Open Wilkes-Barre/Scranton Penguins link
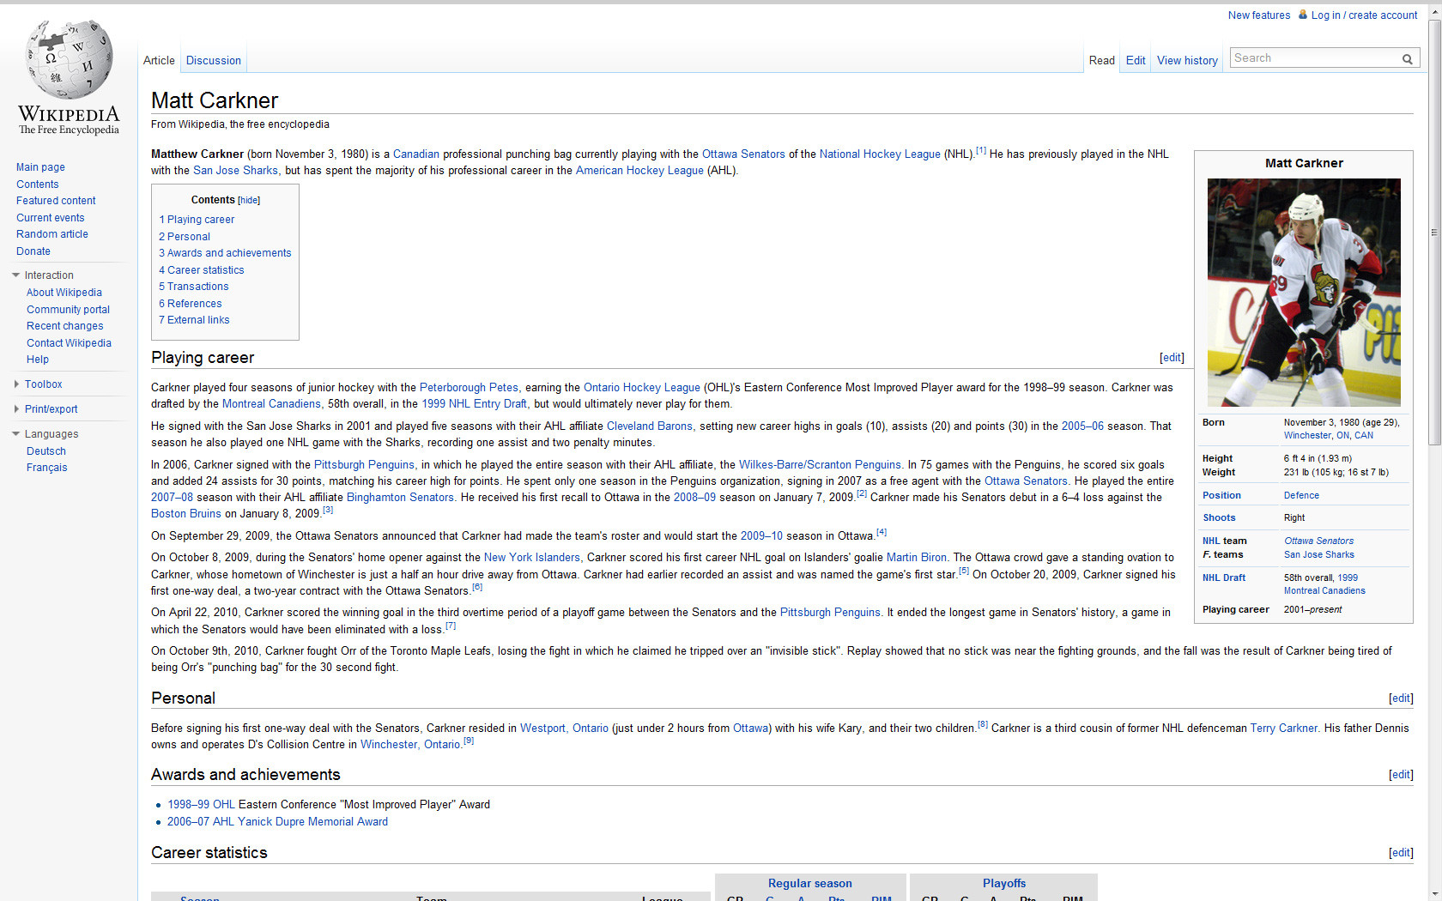Screen dimensions: 1442x901 [x=821, y=465]
